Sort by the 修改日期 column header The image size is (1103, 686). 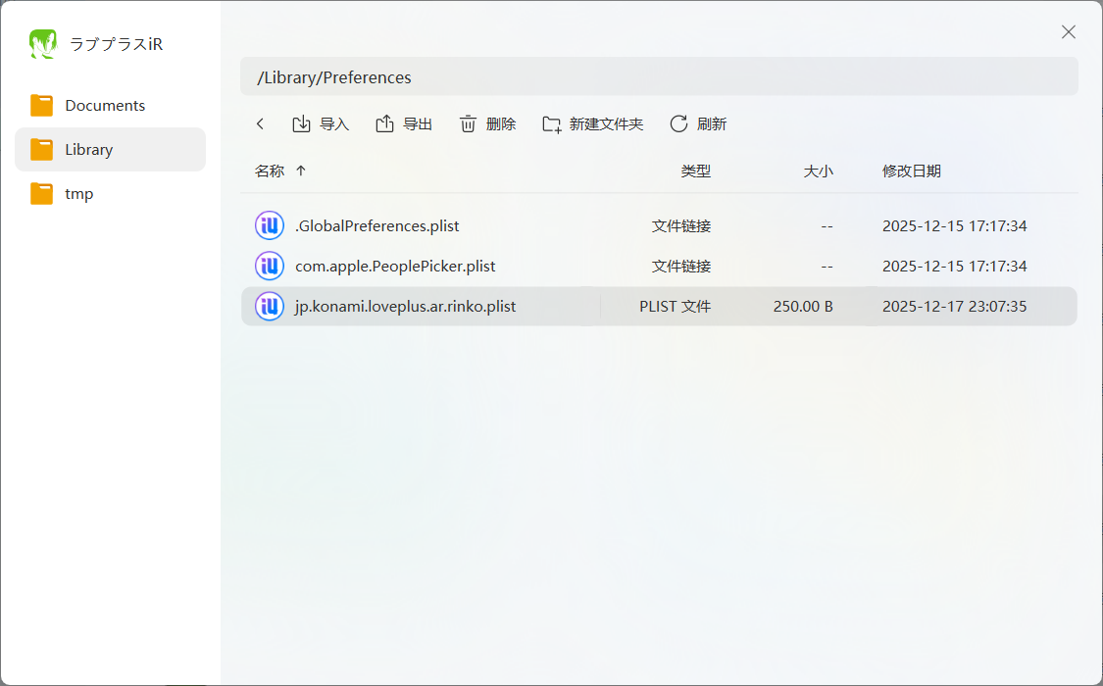point(912,171)
